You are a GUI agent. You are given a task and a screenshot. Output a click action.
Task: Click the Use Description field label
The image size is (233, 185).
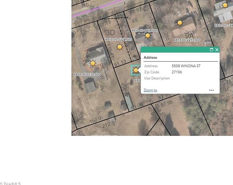click(x=157, y=78)
